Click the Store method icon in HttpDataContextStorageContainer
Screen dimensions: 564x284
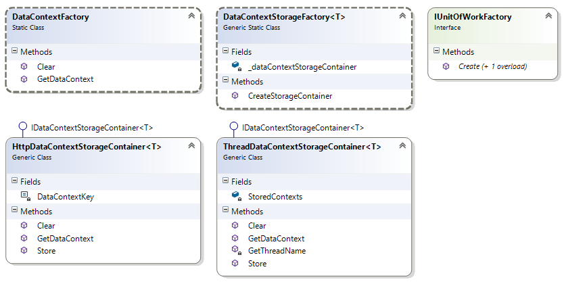pyautogui.click(x=24, y=251)
